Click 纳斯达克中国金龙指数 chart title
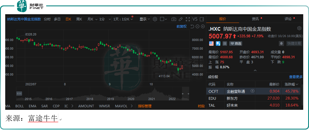Viewport: 309px width, 135px height. tap(24, 19)
